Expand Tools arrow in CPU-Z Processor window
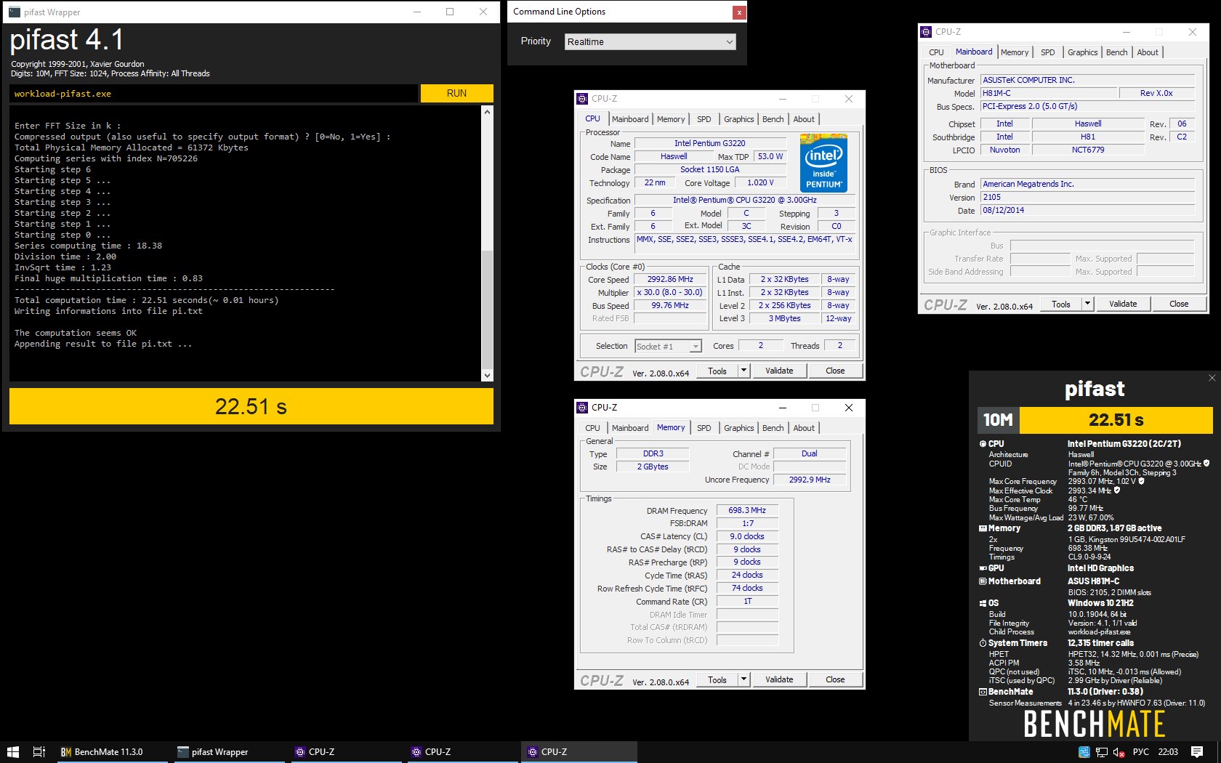The width and height of the screenshot is (1221, 763). pos(744,371)
